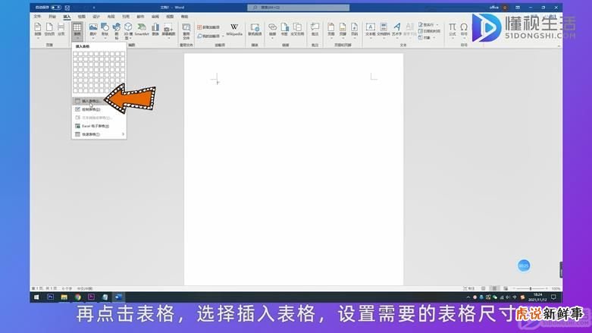Choose Insert Table (插入表格) menu entry
The image size is (592, 333).
[99, 101]
